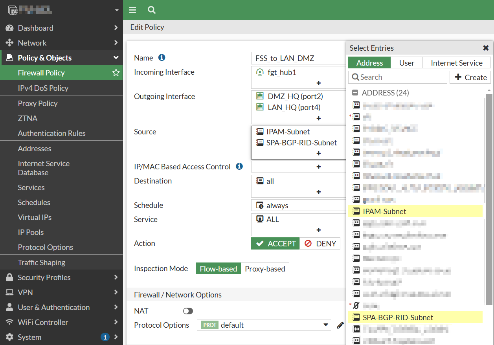Switch to the User tab
This screenshot has height=345, width=494.
(407, 62)
